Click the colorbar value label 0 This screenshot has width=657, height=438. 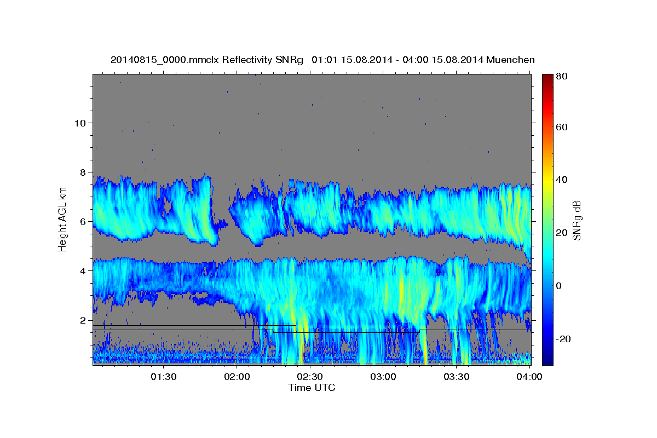[560, 286]
